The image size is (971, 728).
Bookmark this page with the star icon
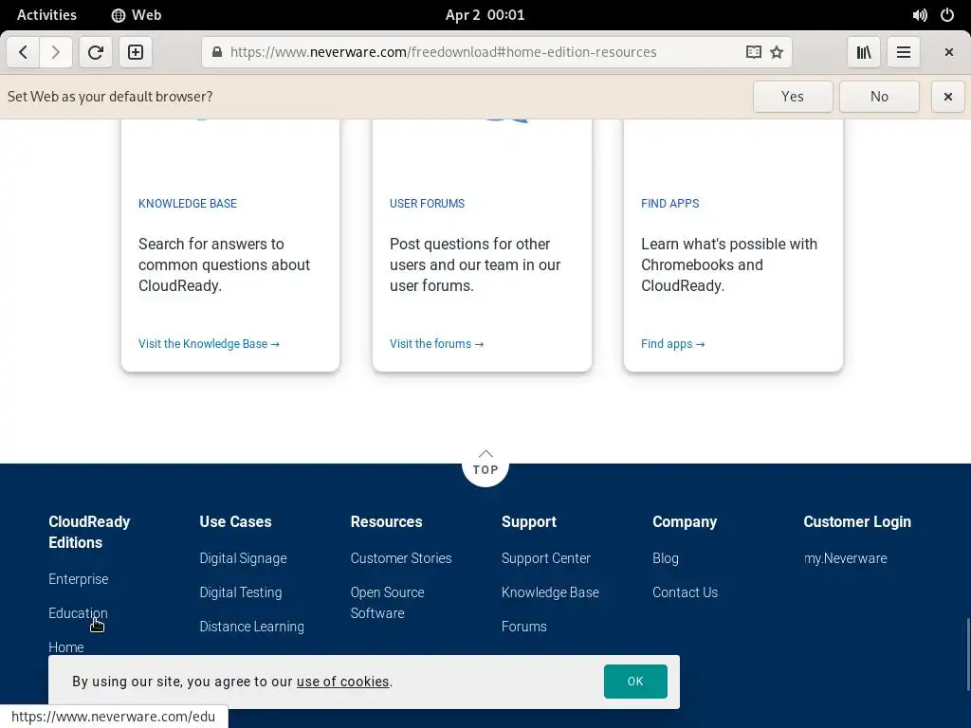(x=777, y=52)
